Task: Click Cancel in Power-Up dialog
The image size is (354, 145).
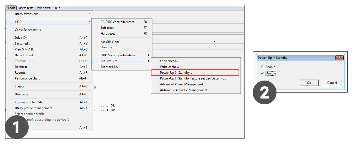Action: pyautogui.click(x=332, y=83)
